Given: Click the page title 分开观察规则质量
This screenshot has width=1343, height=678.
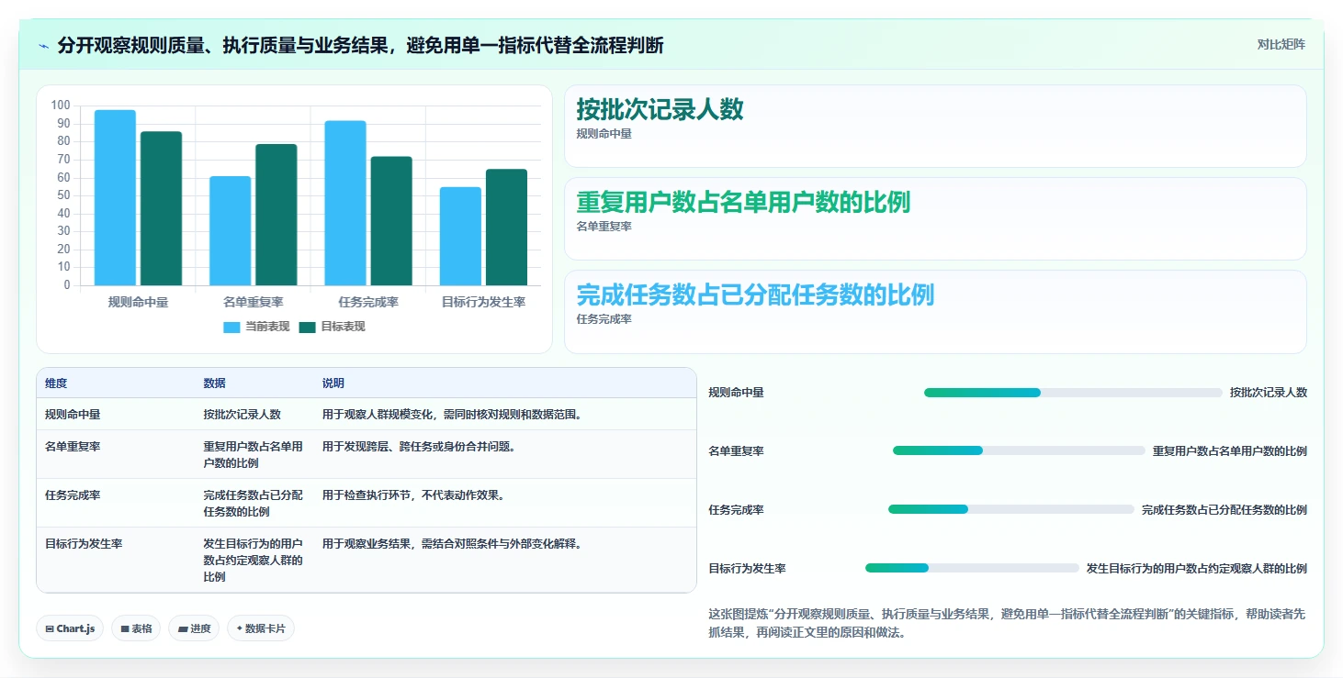Looking at the screenshot, I should click(x=360, y=45).
